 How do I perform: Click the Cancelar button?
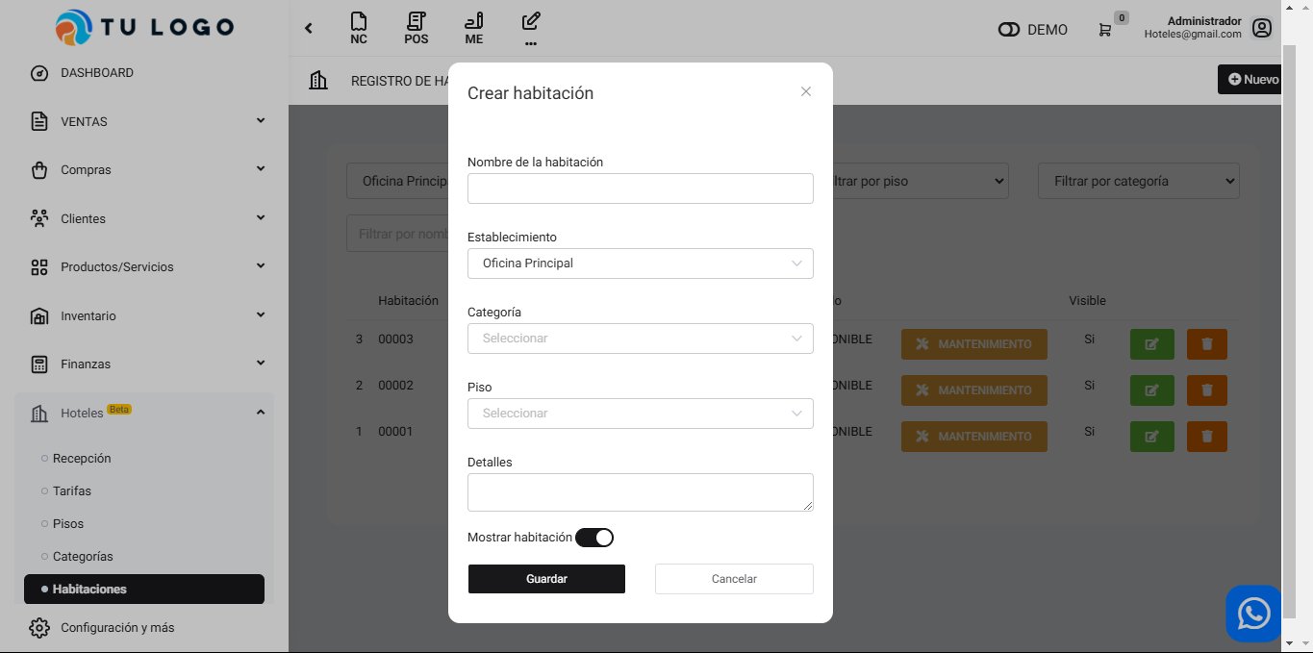click(x=734, y=579)
